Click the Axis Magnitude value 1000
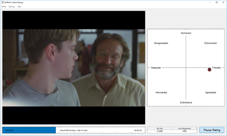 coord(184,131)
